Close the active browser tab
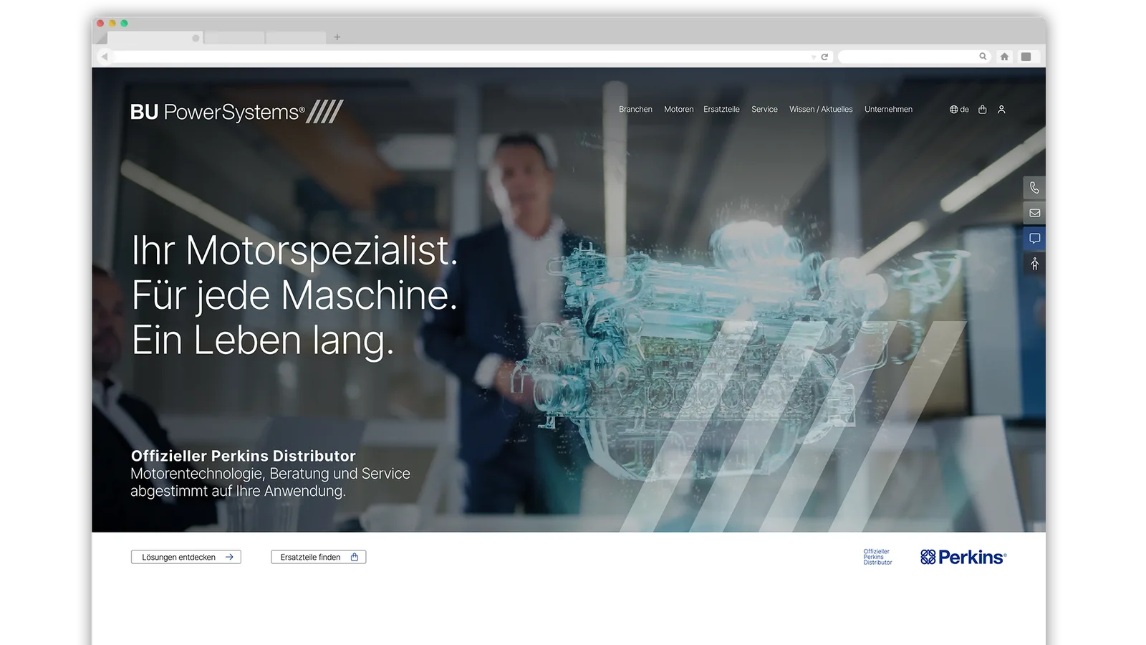 [x=196, y=38]
